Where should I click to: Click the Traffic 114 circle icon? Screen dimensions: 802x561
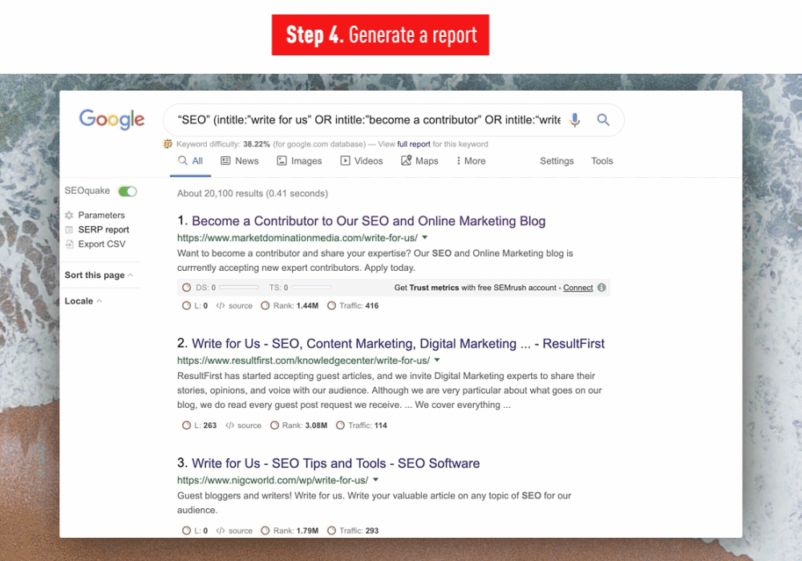tap(340, 425)
